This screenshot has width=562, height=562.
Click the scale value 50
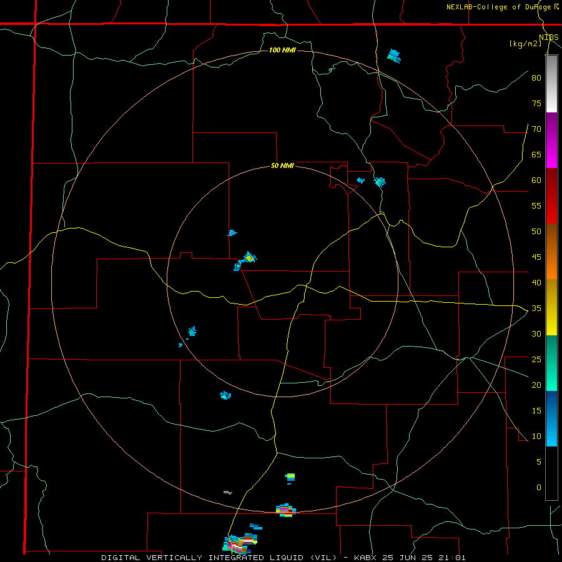click(x=536, y=232)
